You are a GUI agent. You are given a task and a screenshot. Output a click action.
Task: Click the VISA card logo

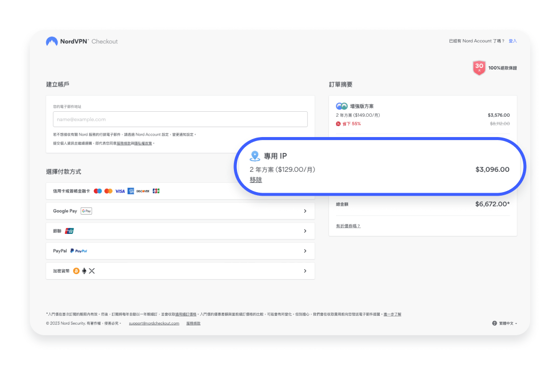click(120, 191)
